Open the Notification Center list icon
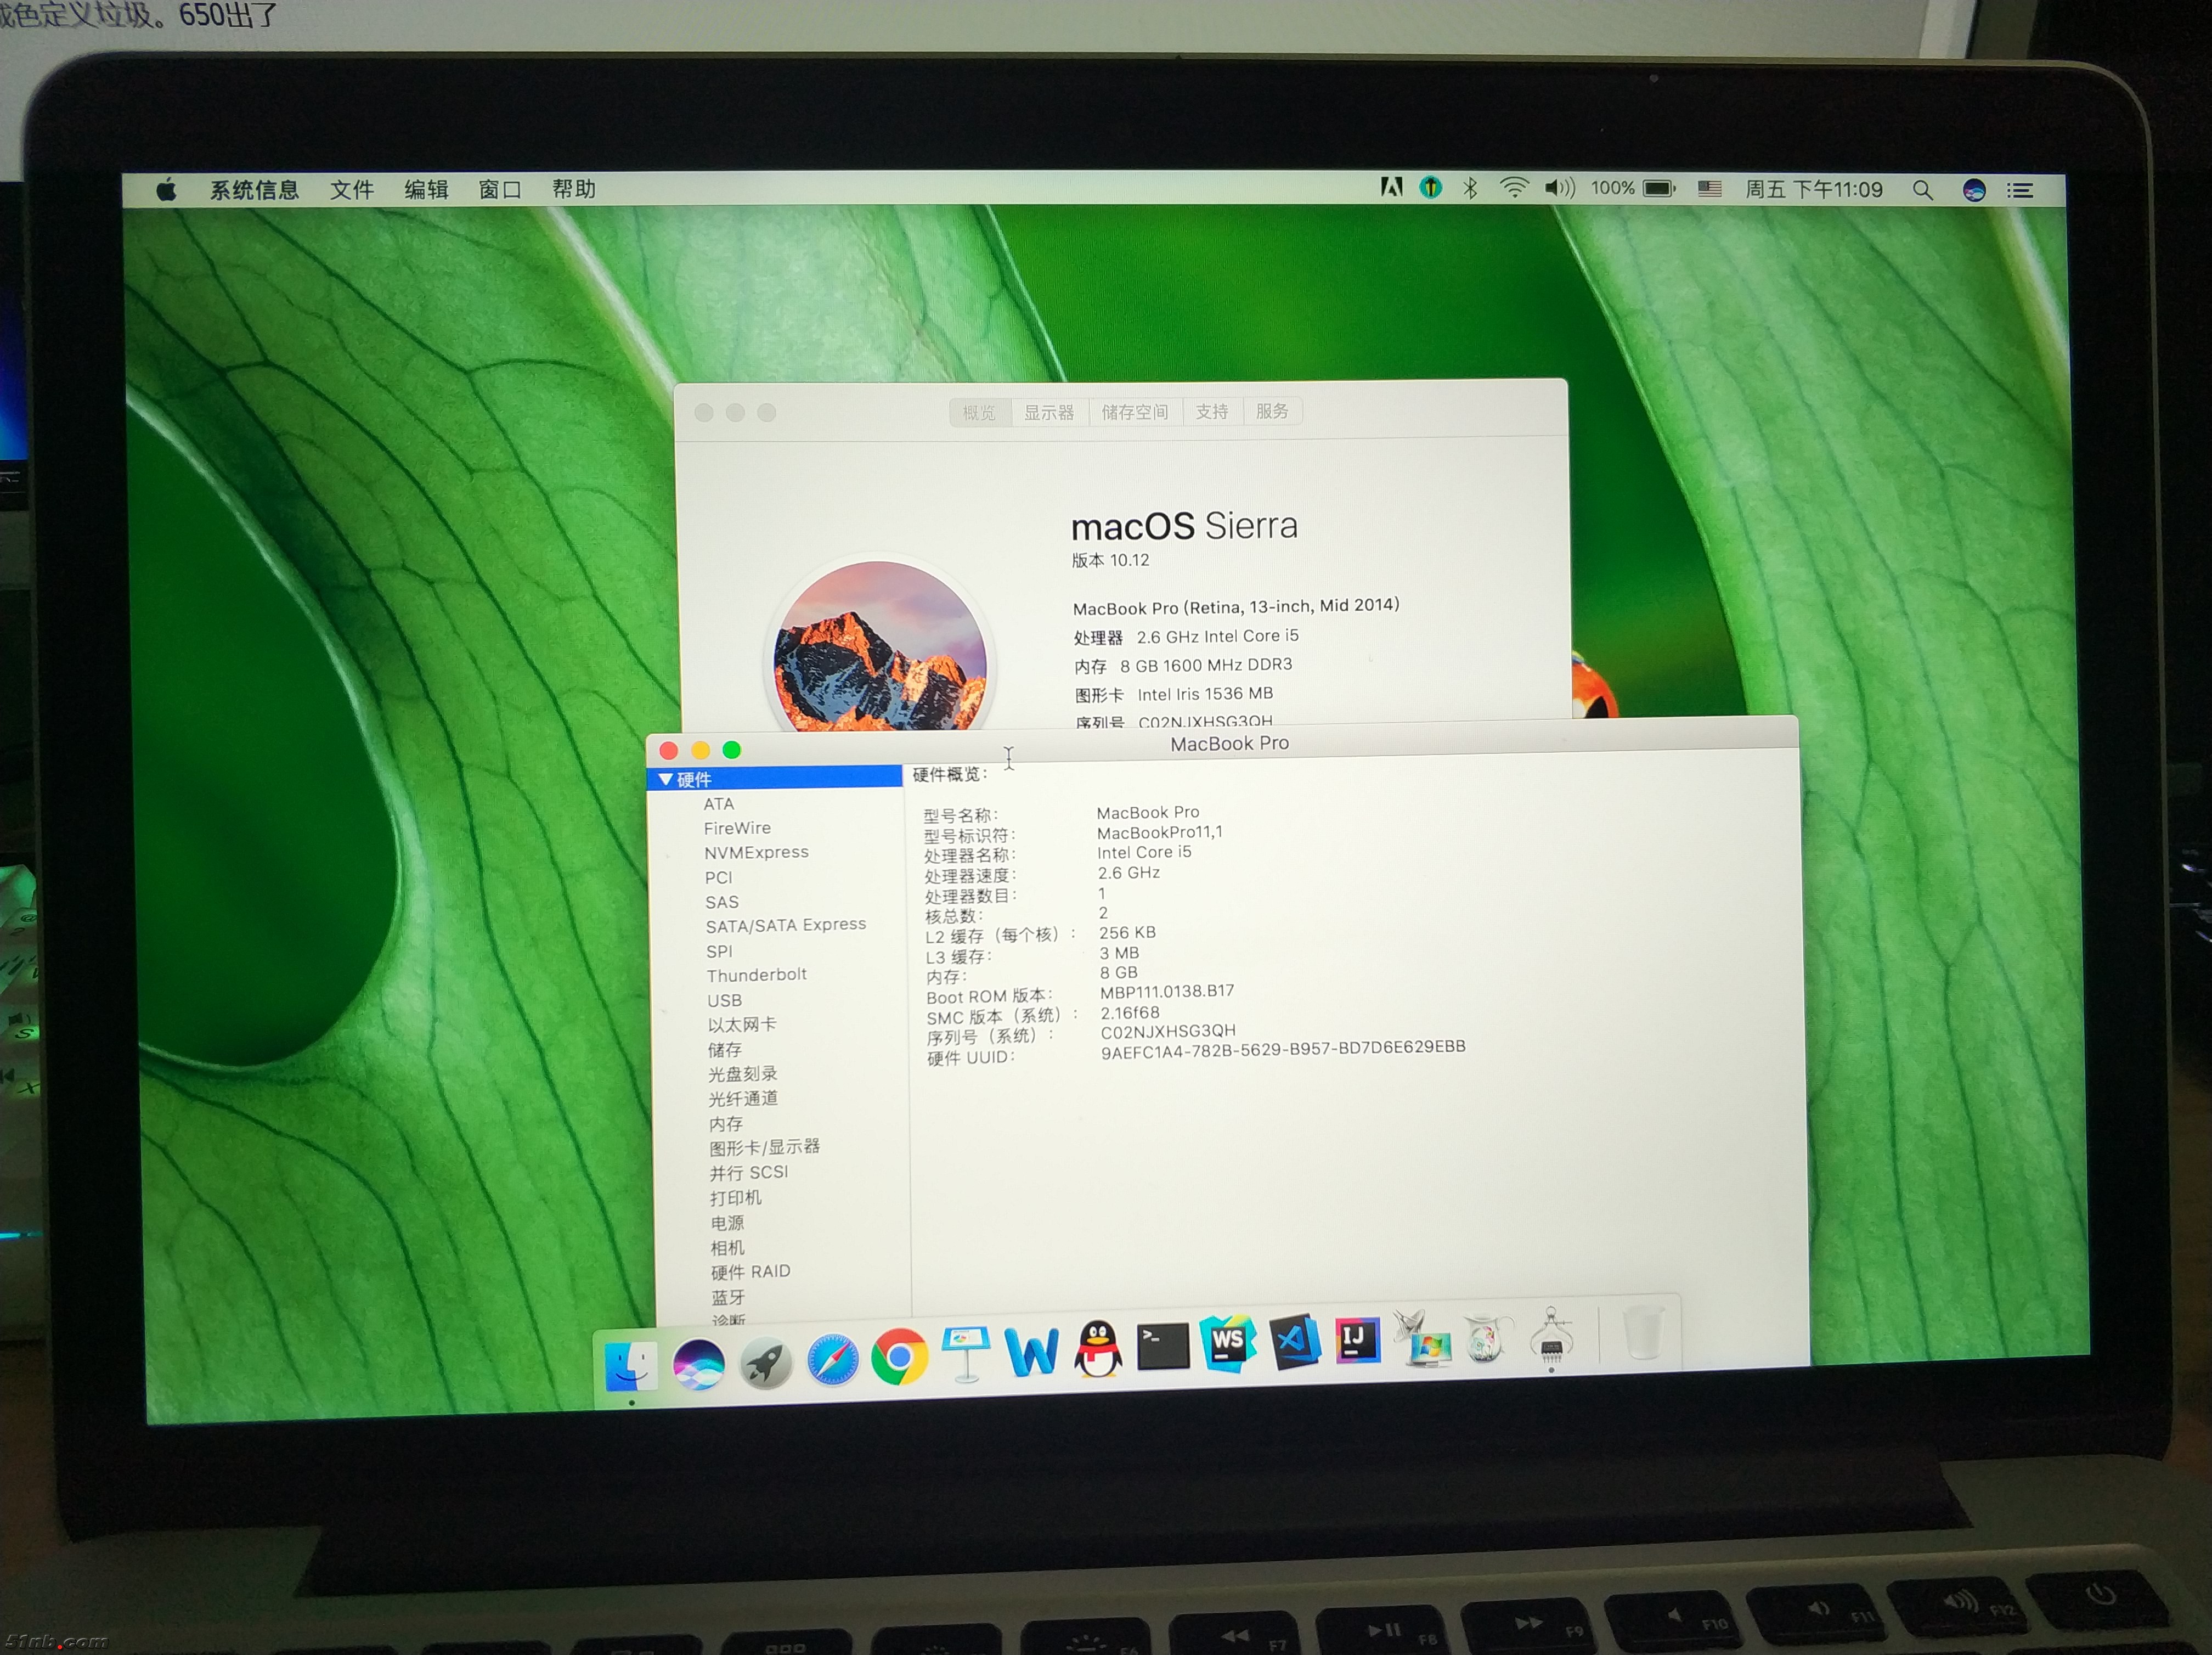This screenshot has width=2212, height=1655. pos(2020,190)
